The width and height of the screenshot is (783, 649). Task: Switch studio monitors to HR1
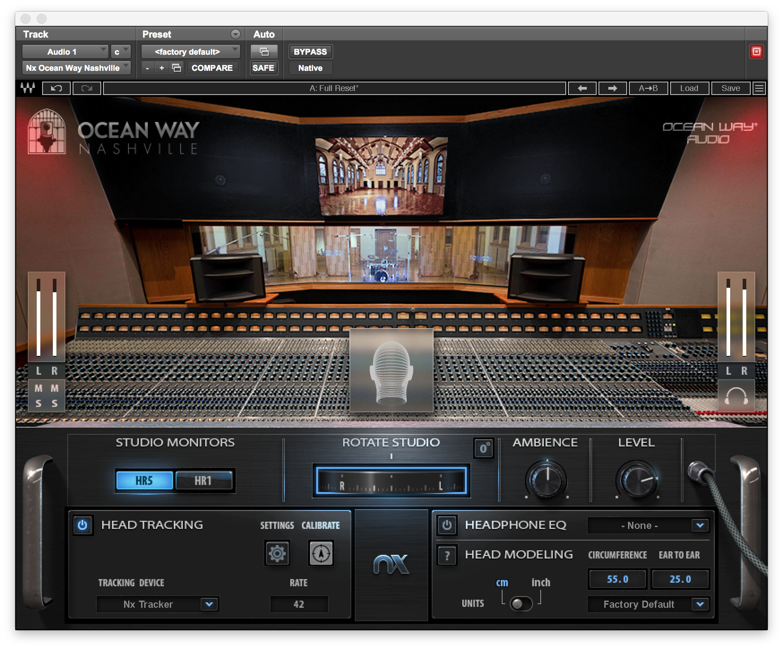coord(204,480)
